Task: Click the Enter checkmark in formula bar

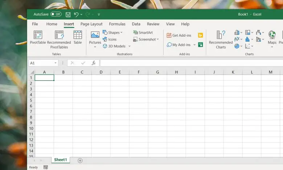Action: coord(83,63)
